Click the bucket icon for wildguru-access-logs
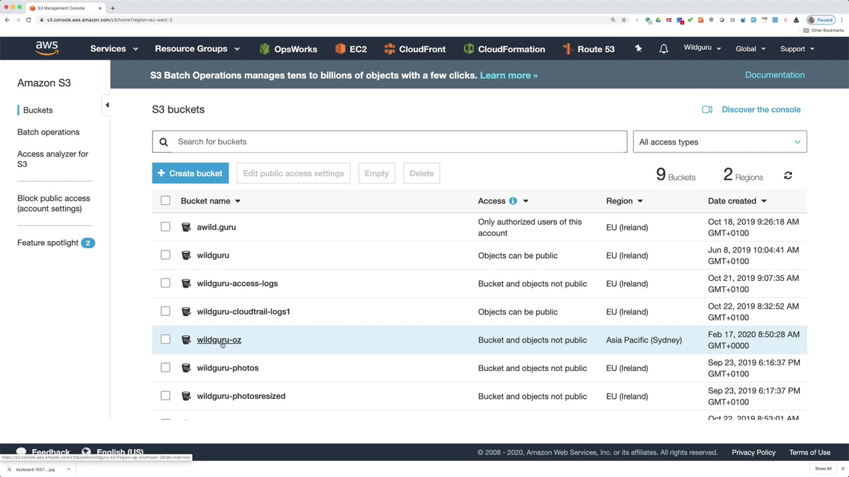The image size is (849, 477). 186,284
